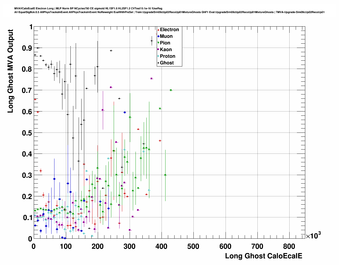339x265 pixels.
Task: Select the rightmost green Pion point near 0.7
Action: click(x=171, y=90)
